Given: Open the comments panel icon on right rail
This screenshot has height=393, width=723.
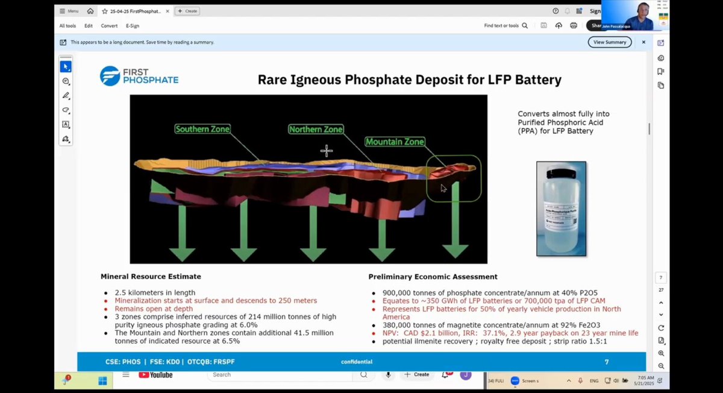Looking at the screenshot, I should click(x=661, y=58).
